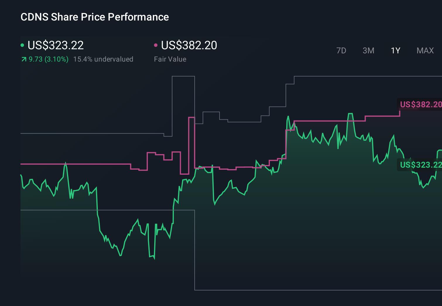Click the flat-topped highest peak of the green price line

pyautogui.click(x=350, y=113)
